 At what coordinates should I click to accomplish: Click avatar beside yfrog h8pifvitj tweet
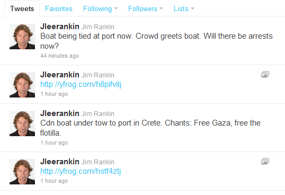[22, 85]
